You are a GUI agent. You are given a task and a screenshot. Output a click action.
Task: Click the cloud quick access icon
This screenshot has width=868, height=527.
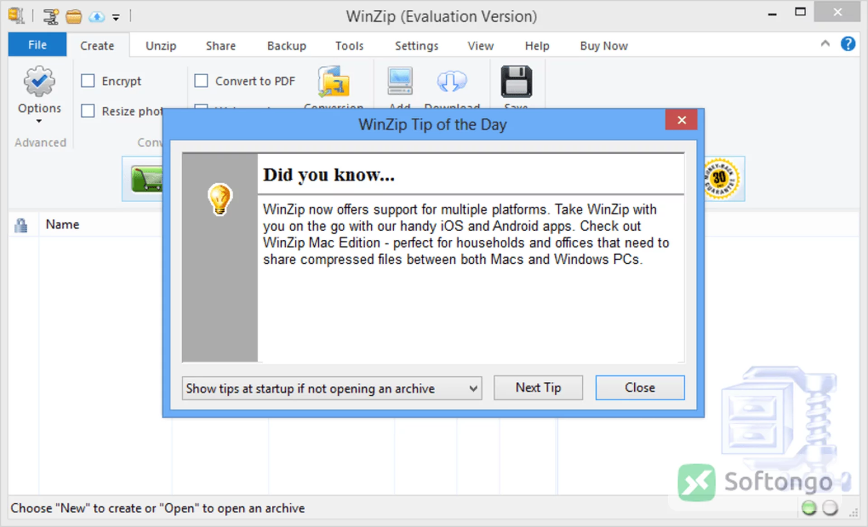[97, 17]
